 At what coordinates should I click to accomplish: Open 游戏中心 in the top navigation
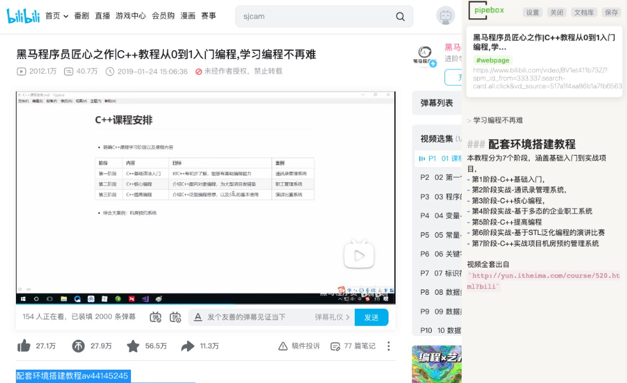[x=131, y=16]
